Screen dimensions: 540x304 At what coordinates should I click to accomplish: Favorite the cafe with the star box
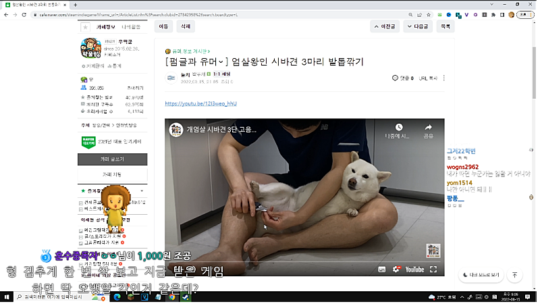85,27
